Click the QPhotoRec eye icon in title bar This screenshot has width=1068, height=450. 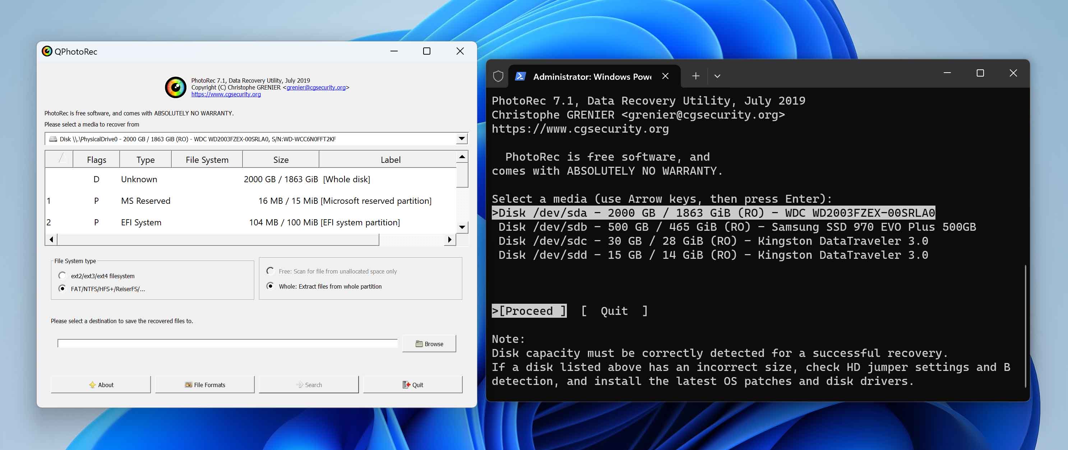coord(47,51)
